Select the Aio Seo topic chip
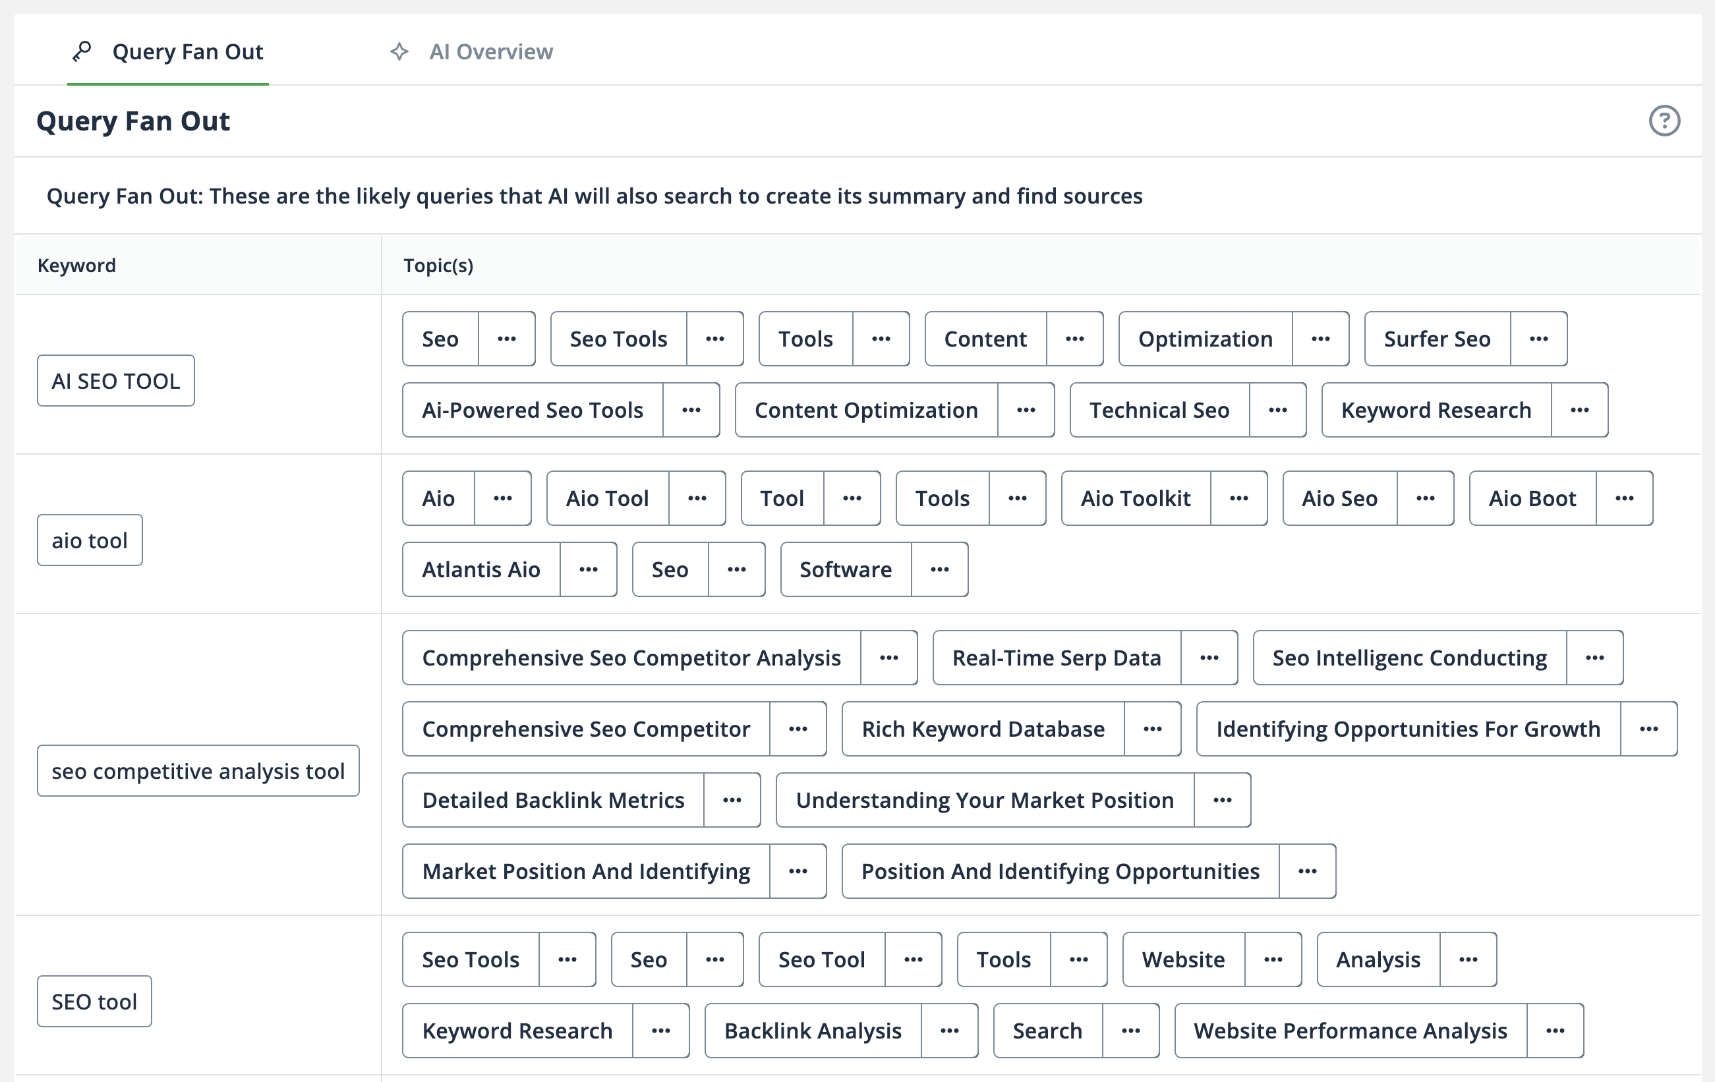 1340,498
